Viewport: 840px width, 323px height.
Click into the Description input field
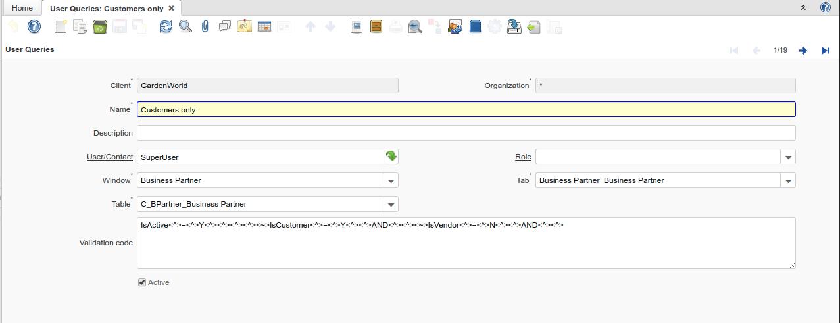pyautogui.click(x=466, y=133)
